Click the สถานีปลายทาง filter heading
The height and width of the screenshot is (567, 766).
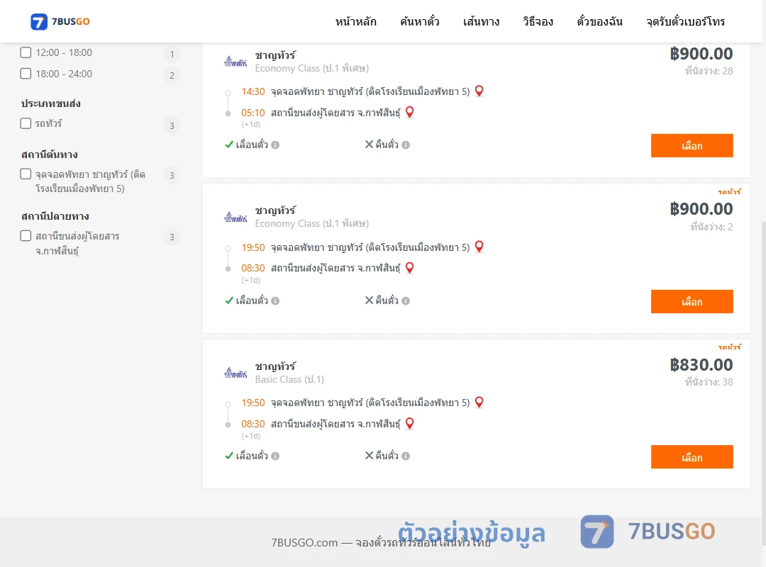(x=55, y=216)
